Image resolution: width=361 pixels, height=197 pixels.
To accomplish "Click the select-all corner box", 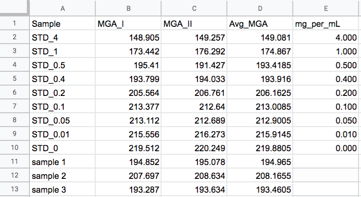I will pos(14,8).
